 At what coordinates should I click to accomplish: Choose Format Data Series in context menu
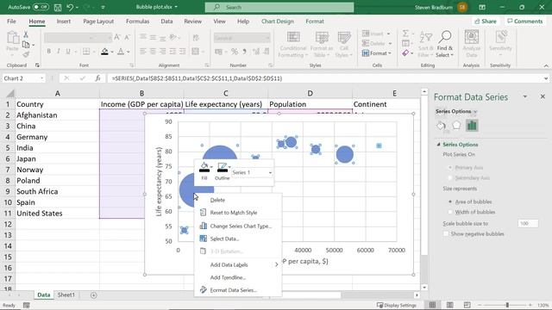(x=238, y=290)
